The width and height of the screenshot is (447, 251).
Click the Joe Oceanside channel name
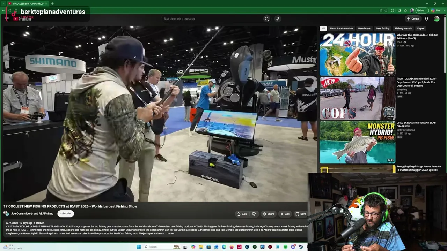pyautogui.click(x=20, y=214)
